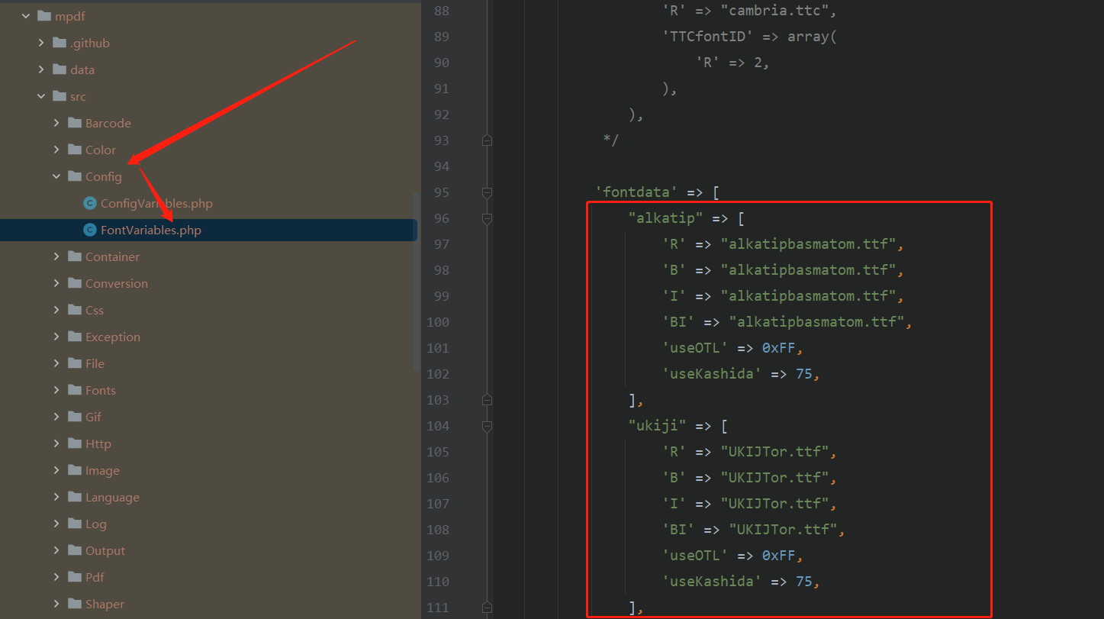1104x619 pixels.
Task: Expand the Fonts folder chevron
Action: pos(56,390)
